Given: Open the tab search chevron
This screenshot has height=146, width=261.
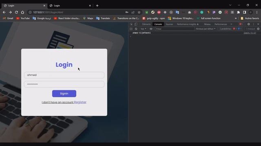Looking at the screenshot, I should [230, 5].
